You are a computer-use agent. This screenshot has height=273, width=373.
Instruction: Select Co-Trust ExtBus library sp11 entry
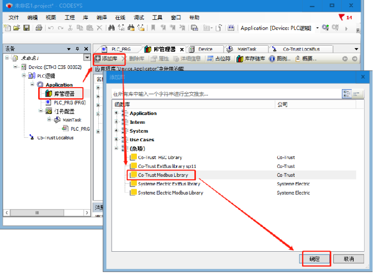[x=167, y=166]
